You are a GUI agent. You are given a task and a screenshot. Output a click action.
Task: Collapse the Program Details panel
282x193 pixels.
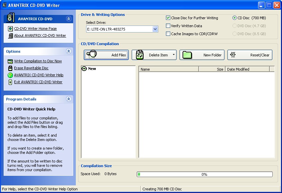click(69, 99)
